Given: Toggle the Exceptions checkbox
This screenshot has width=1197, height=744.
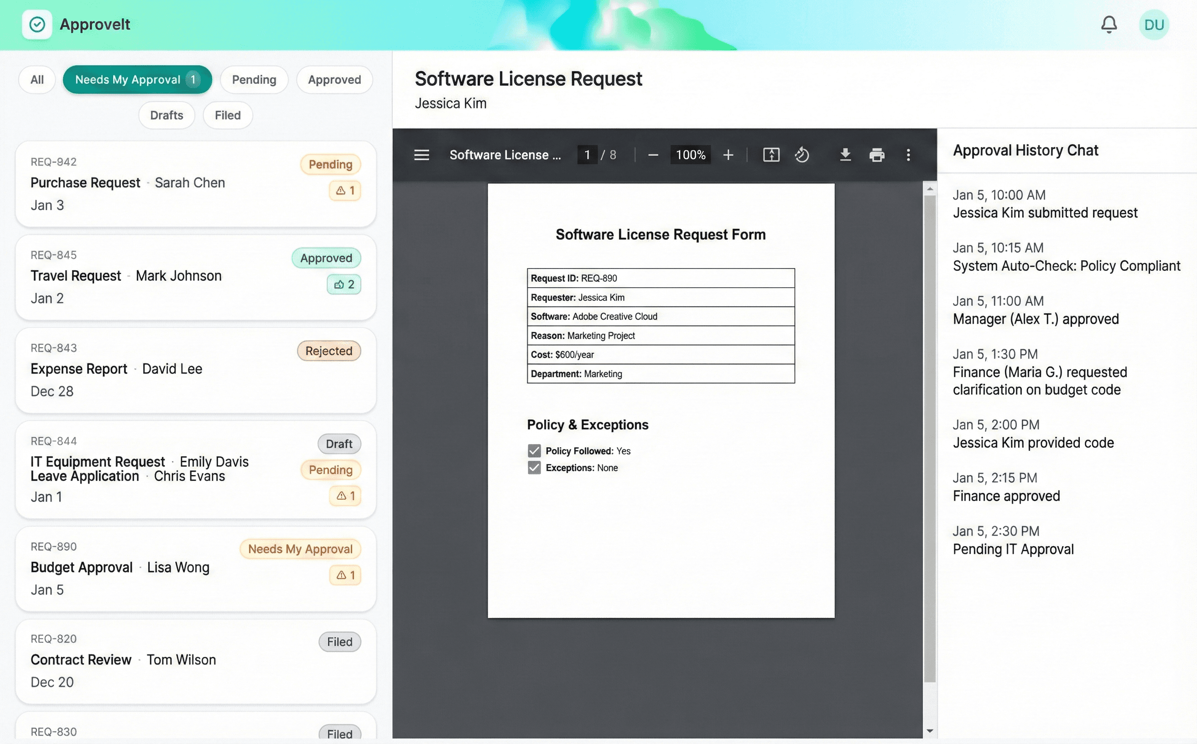Looking at the screenshot, I should pos(534,467).
